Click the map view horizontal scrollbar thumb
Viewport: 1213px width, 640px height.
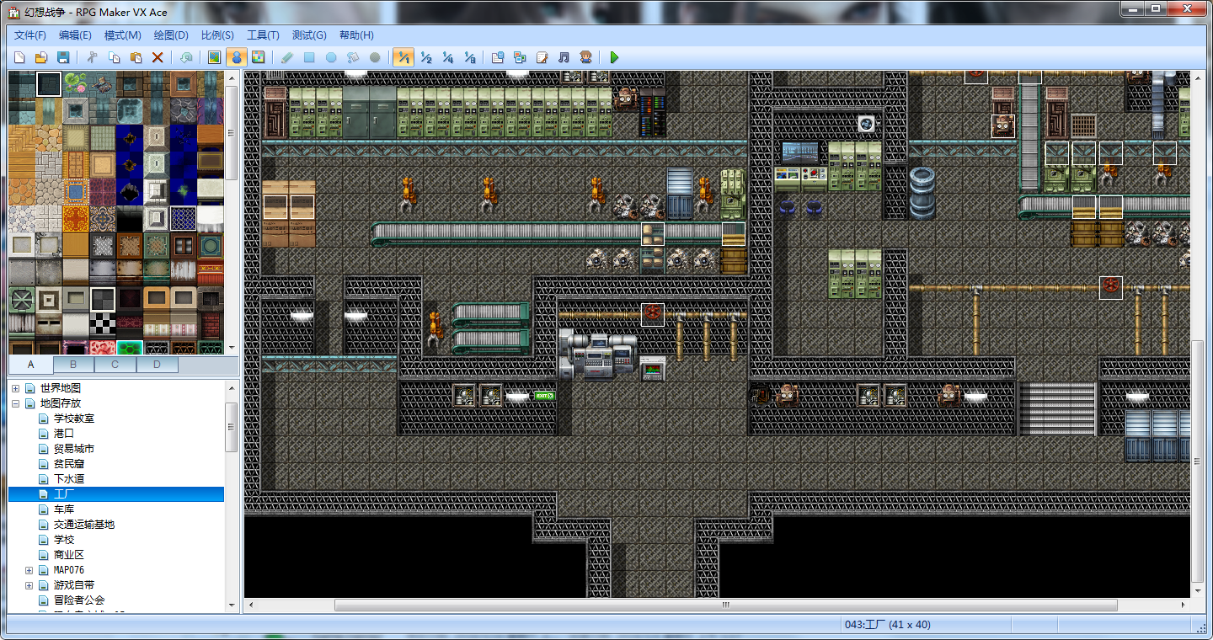coord(725,605)
